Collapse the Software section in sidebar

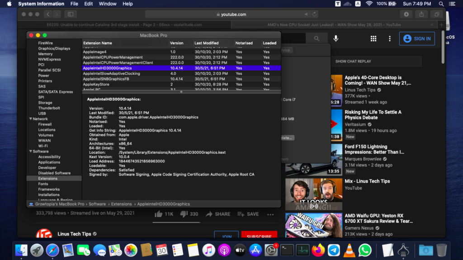(x=31, y=151)
